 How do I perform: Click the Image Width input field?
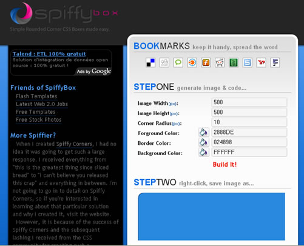[249, 102]
